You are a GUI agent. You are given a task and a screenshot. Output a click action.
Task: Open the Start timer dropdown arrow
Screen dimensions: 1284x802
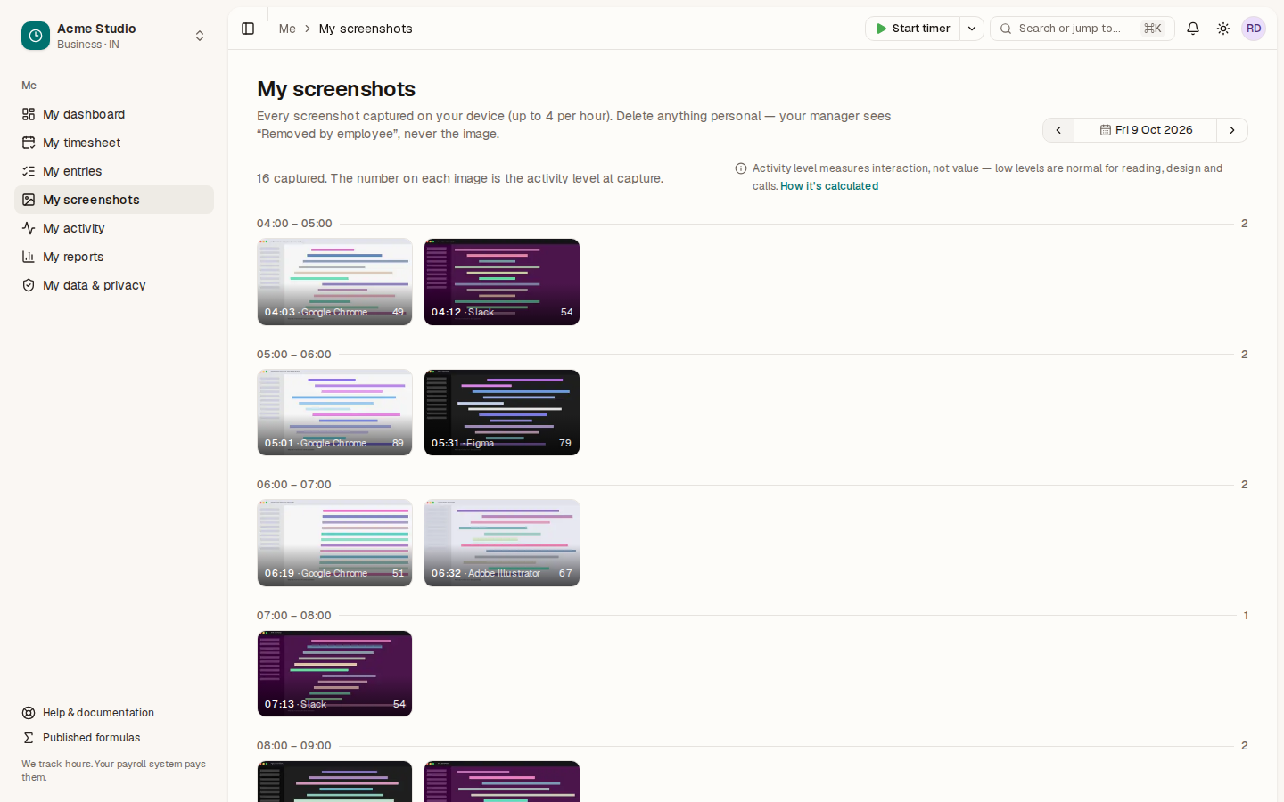click(972, 29)
